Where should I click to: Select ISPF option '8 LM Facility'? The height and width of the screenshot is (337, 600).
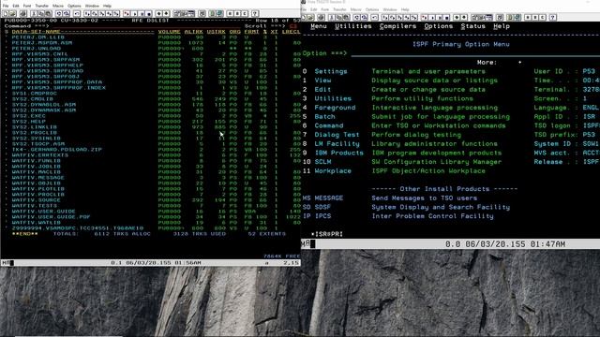click(331, 143)
